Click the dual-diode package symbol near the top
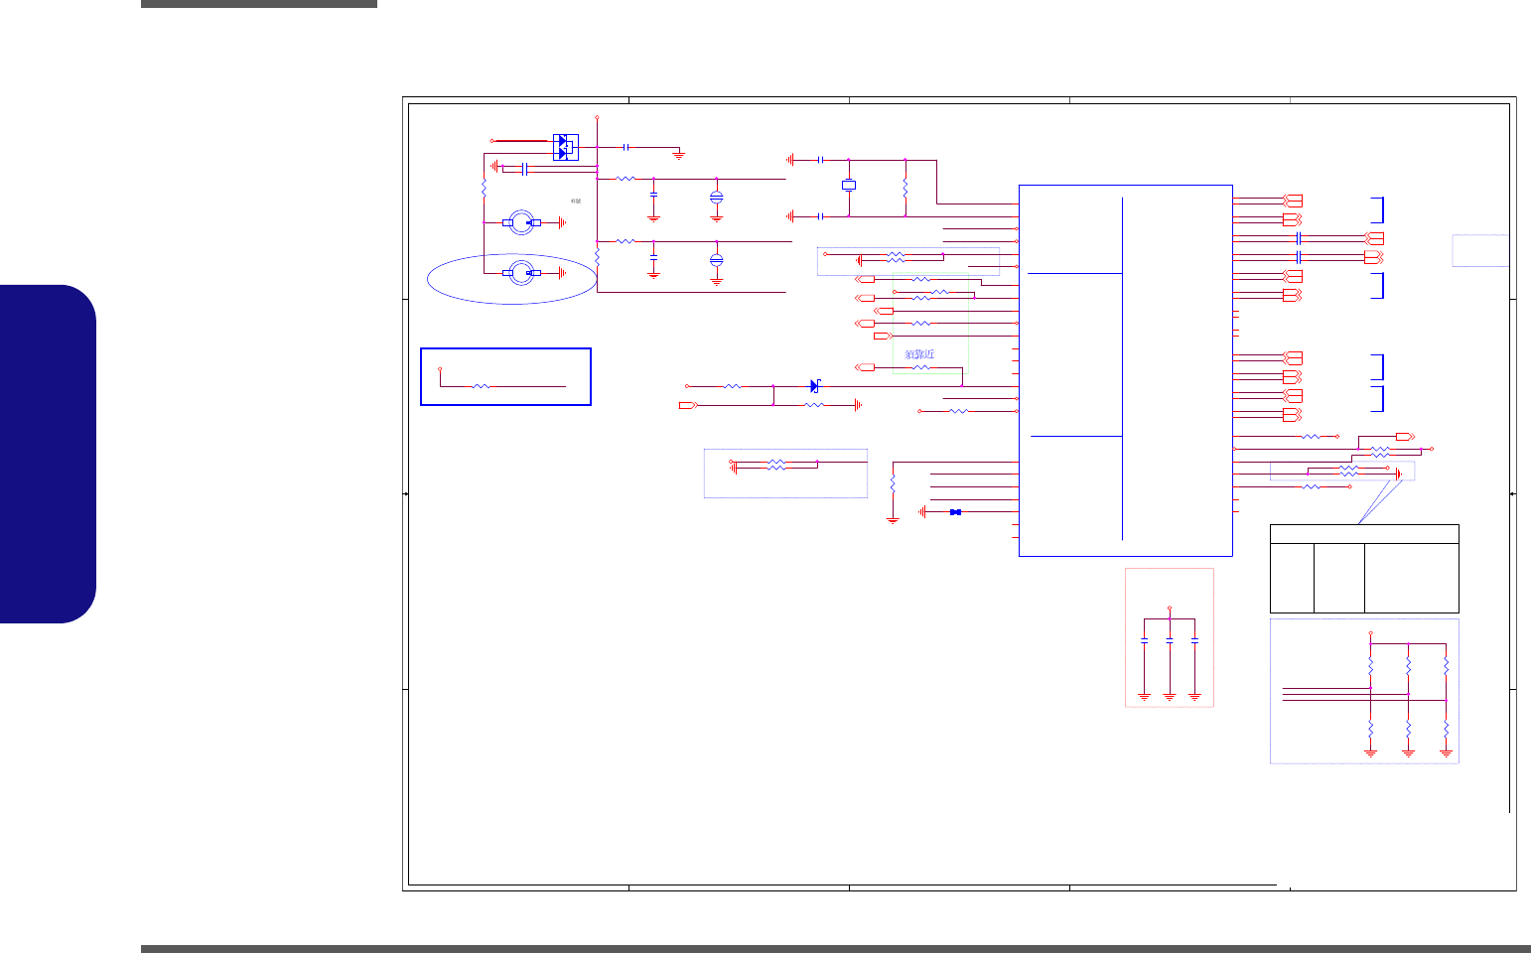Image resolution: width=1531 pixels, height=953 pixels. (x=565, y=147)
